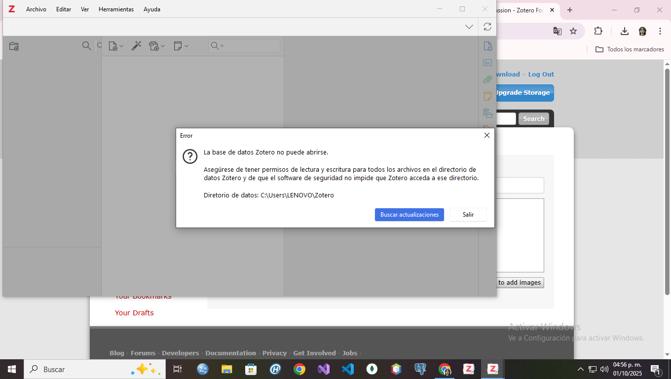The width and height of the screenshot is (671, 379).
Task: Expand the New Note dropdown arrow
Action: pos(186,46)
